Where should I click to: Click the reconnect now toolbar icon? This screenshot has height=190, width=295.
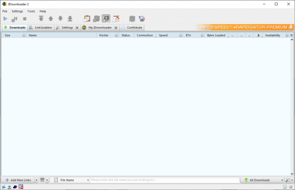pos(132,18)
